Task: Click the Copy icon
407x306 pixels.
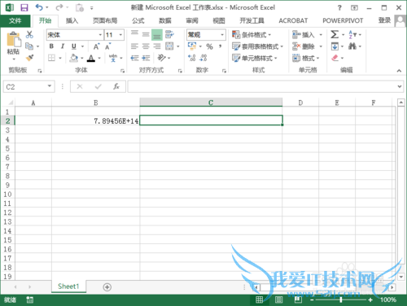Action: click(29, 46)
